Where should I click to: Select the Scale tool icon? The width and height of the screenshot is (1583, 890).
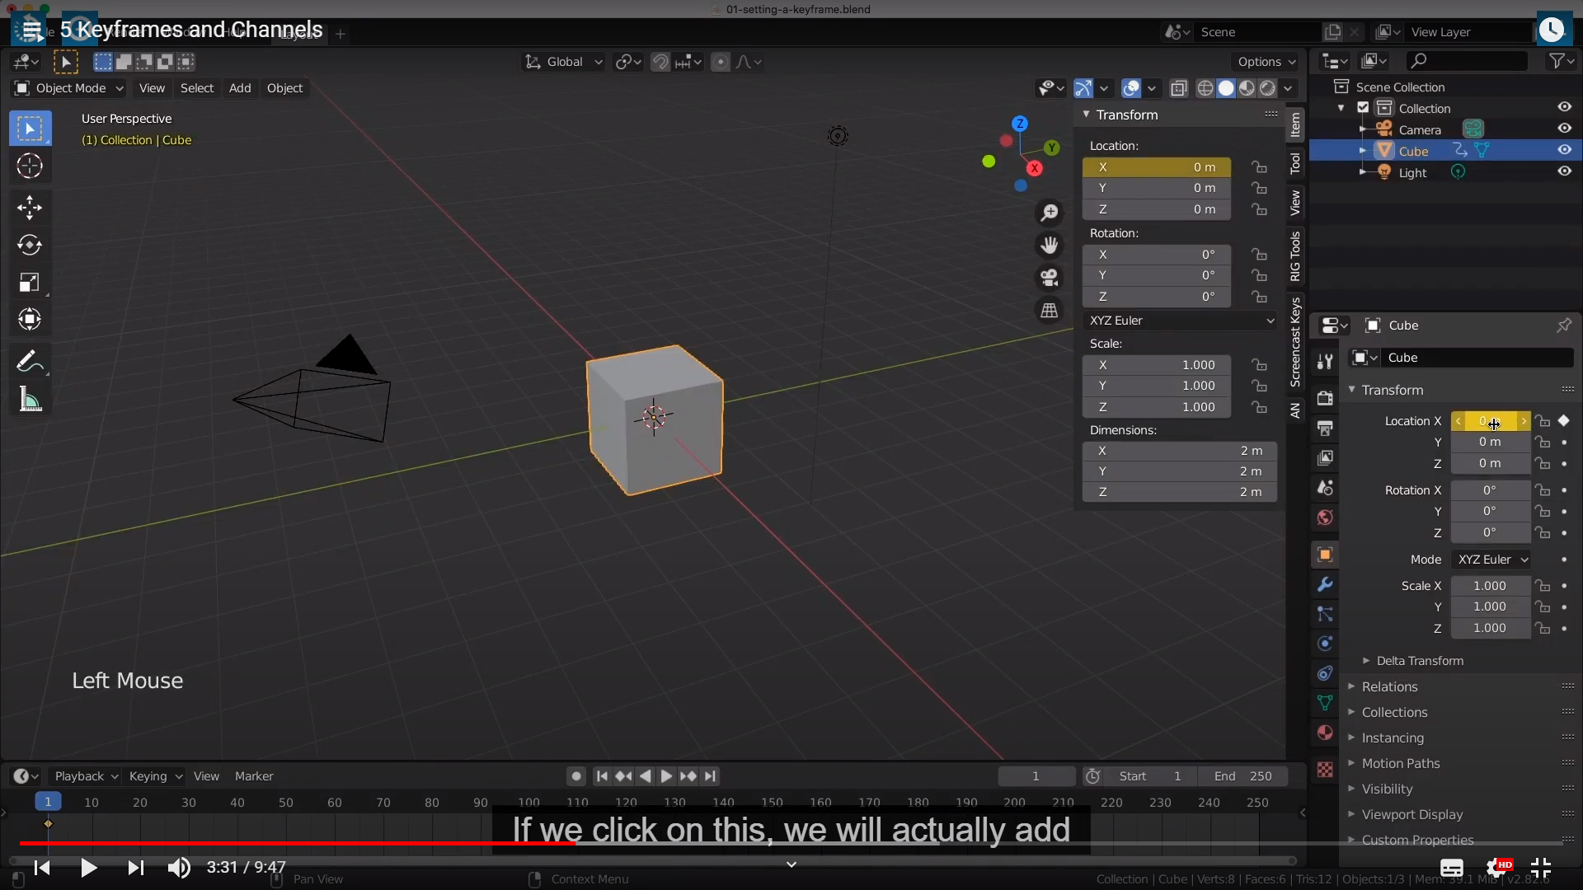30,283
